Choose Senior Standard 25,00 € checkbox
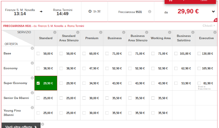The image size is (219, 128). pyautogui.click(x=38, y=98)
